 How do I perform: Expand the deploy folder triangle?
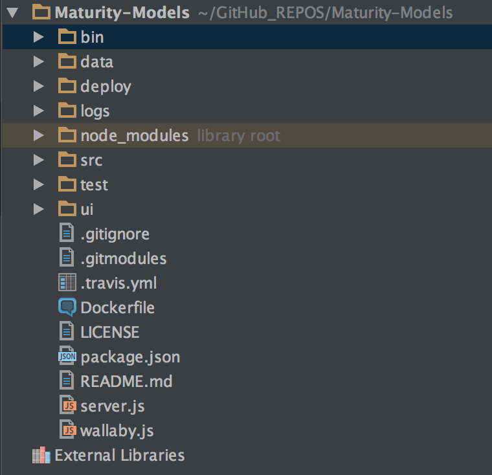coord(38,86)
